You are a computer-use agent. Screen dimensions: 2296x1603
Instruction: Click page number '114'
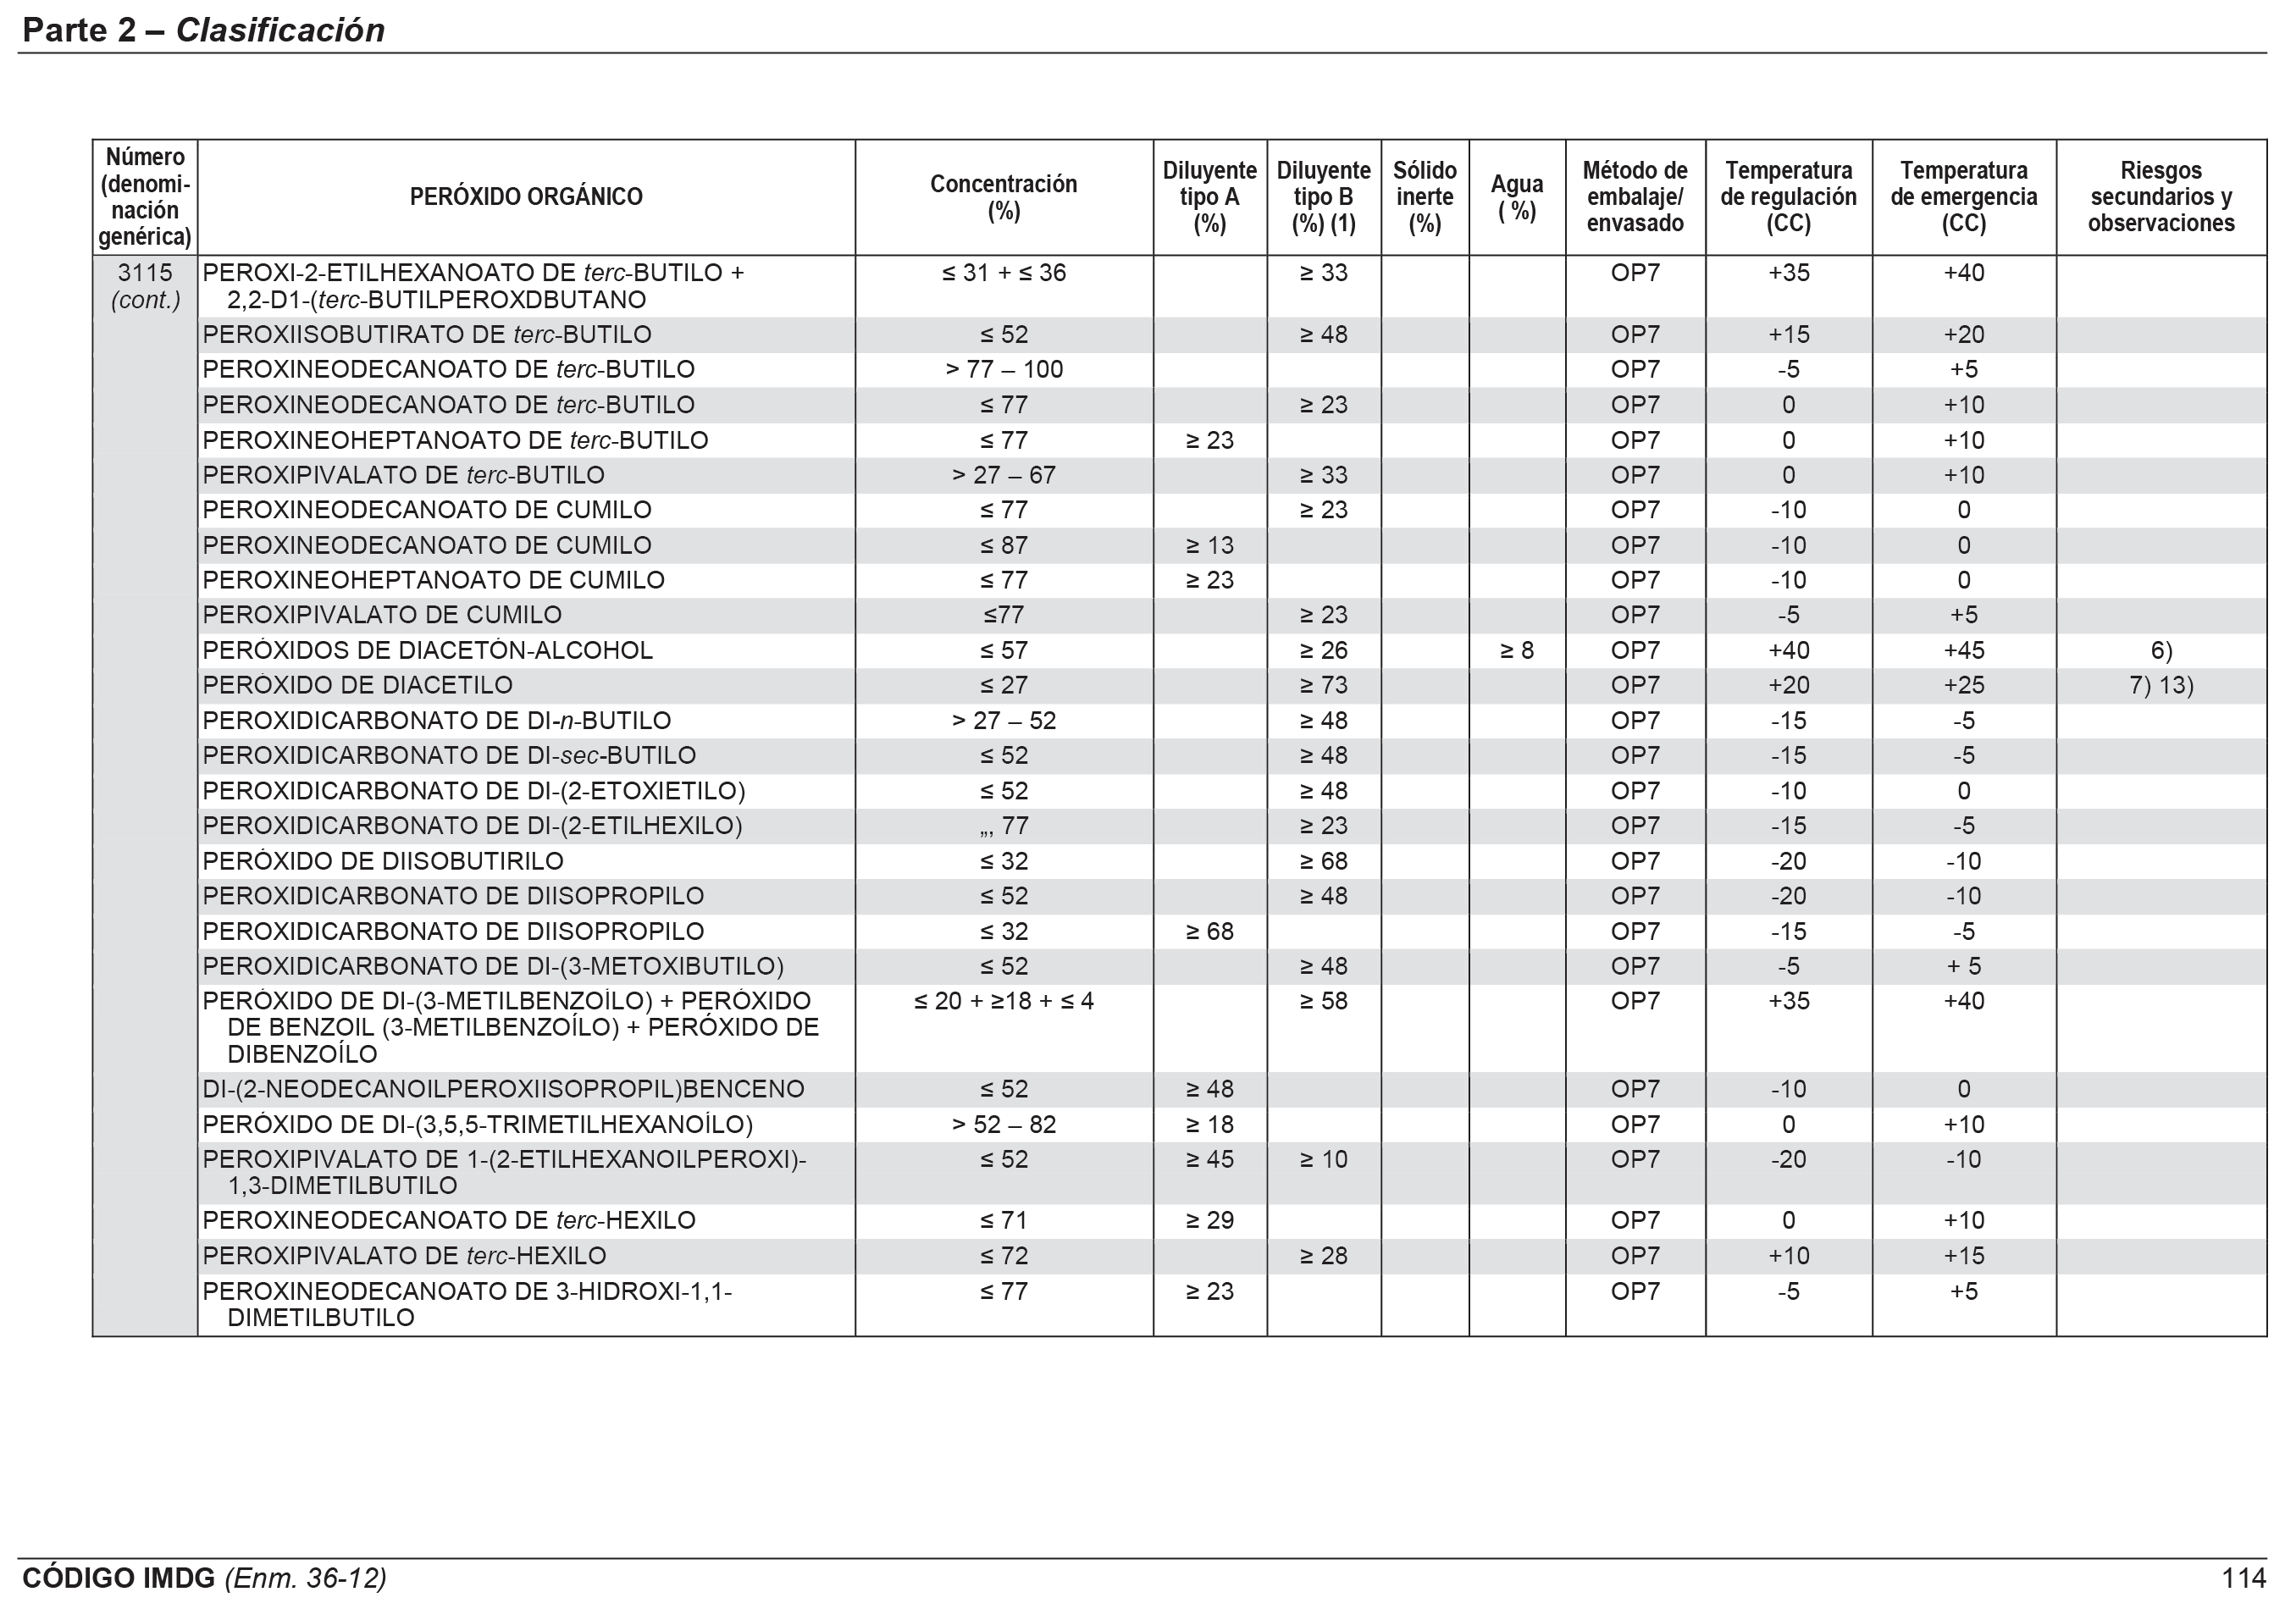tap(2244, 1578)
